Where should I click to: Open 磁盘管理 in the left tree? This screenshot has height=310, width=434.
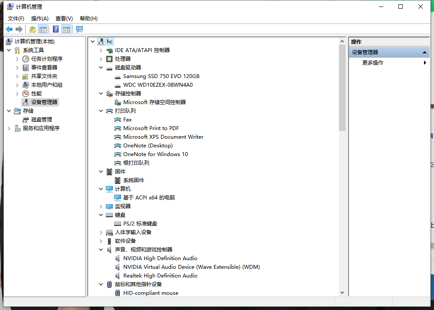click(41, 120)
